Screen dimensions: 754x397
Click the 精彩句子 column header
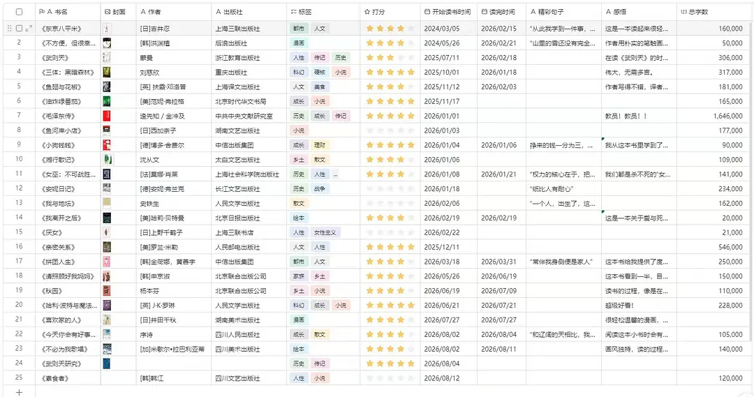click(x=563, y=12)
